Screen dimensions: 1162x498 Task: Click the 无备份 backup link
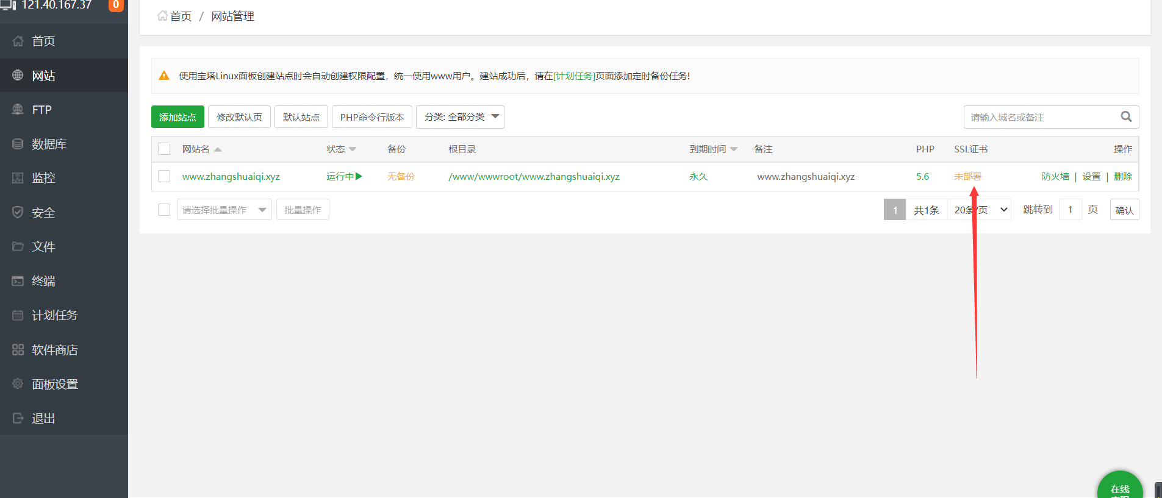[401, 176]
